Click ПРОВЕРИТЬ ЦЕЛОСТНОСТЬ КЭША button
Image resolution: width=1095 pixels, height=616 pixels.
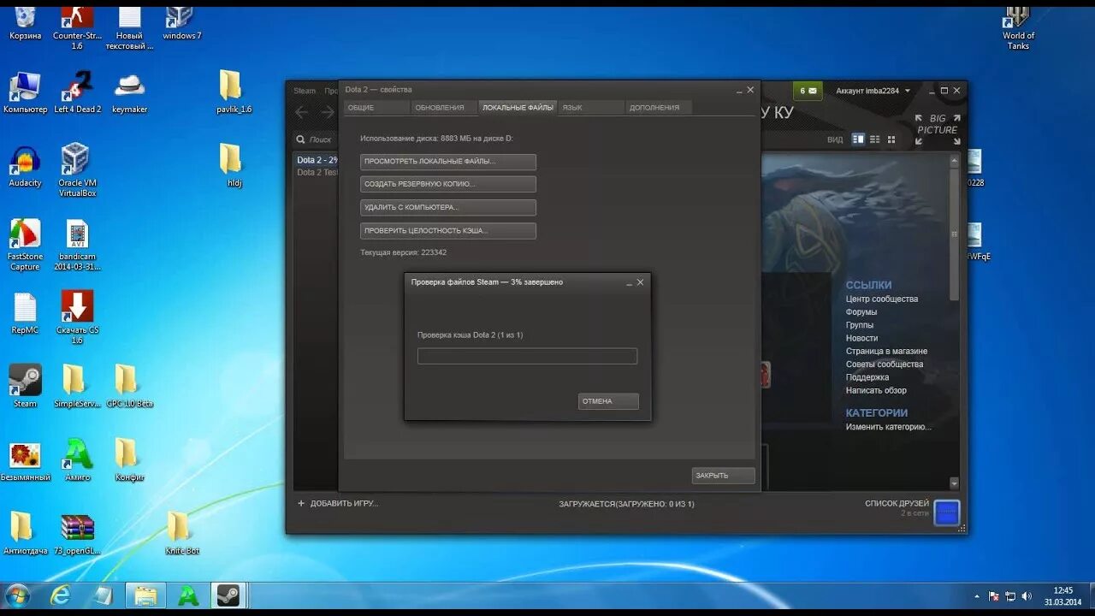[448, 231]
